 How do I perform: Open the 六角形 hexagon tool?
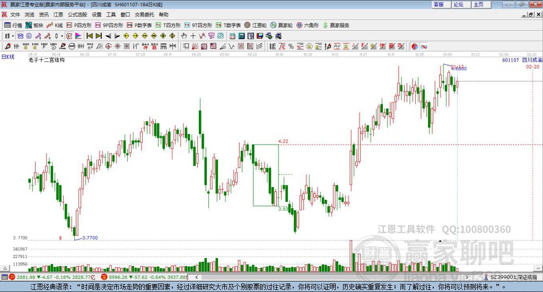click(308, 25)
